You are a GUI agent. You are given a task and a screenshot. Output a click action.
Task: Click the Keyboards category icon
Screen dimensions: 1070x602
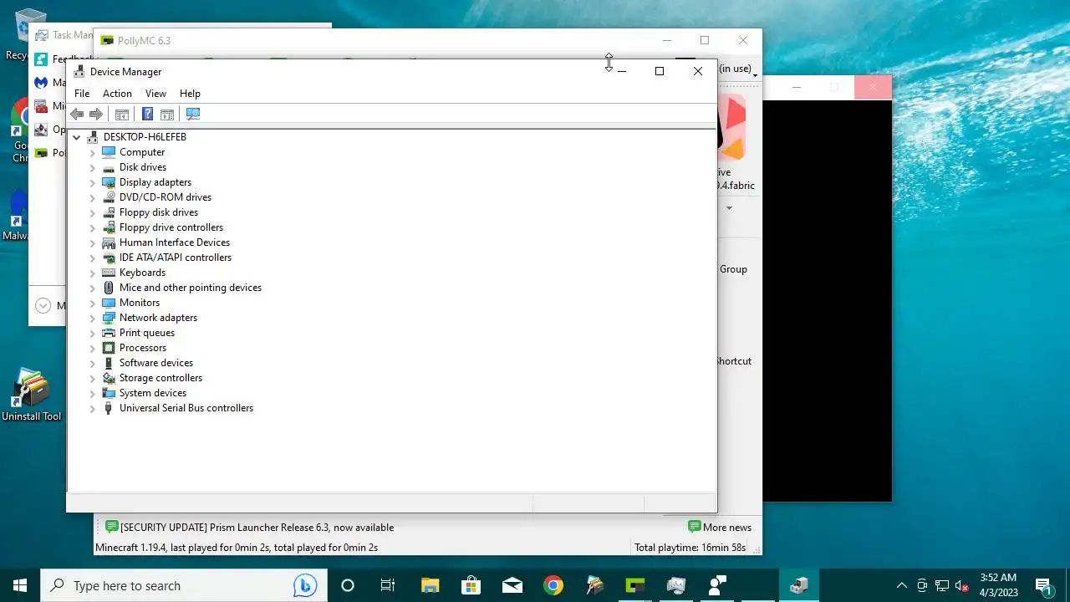(109, 273)
